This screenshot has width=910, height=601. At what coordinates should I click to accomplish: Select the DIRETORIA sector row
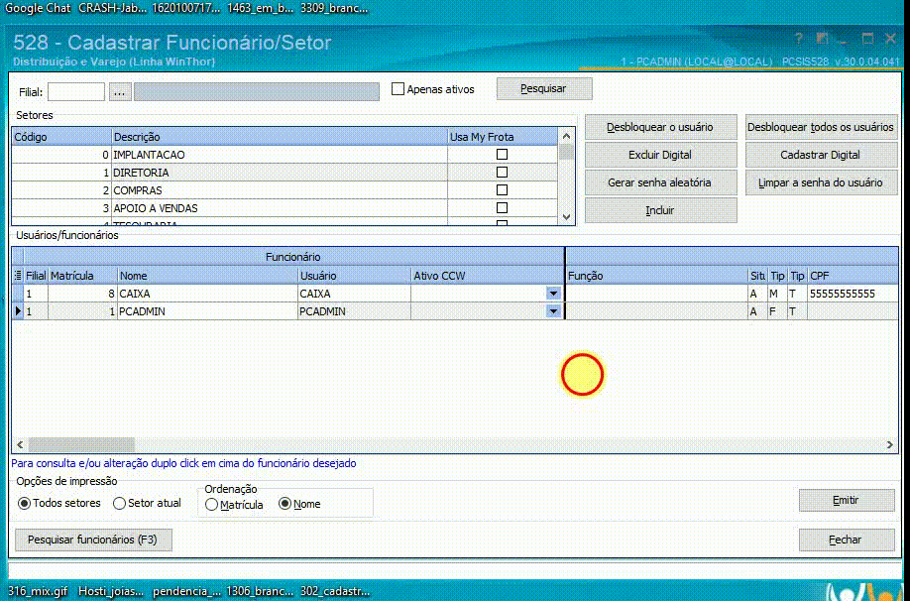tap(284, 173)
